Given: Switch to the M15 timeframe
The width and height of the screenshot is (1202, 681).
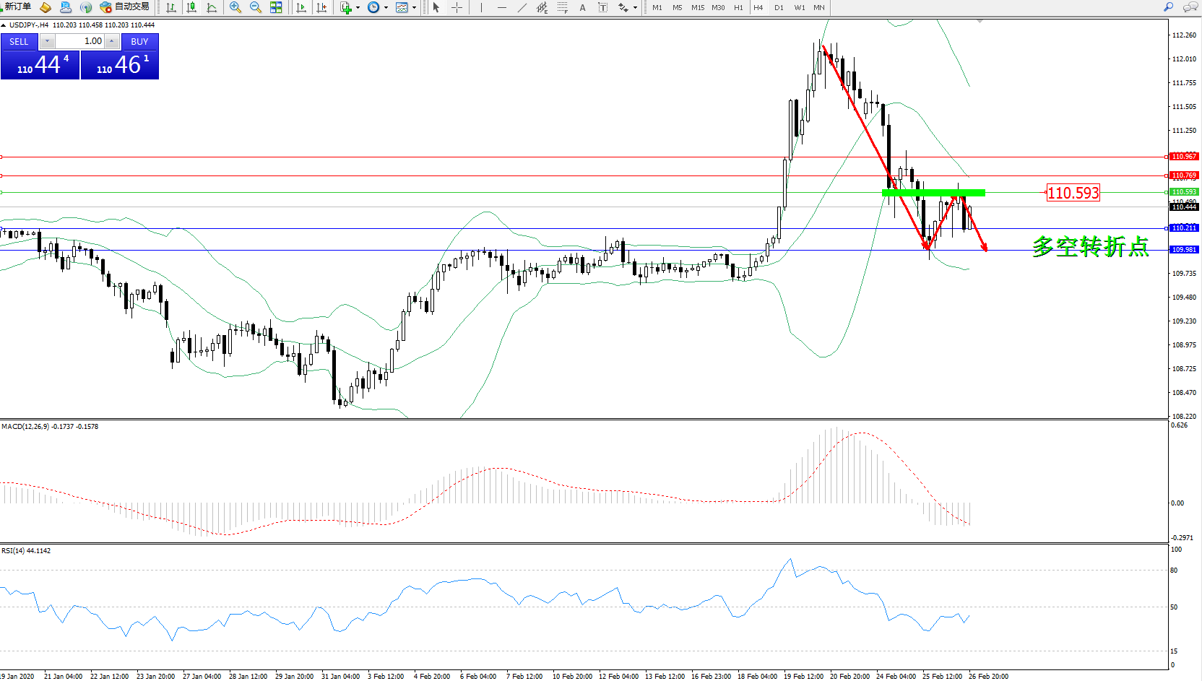Looking at the screenshot, I should (x=697, y=7).
